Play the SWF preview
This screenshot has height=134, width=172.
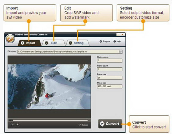(x=12, y=125)
